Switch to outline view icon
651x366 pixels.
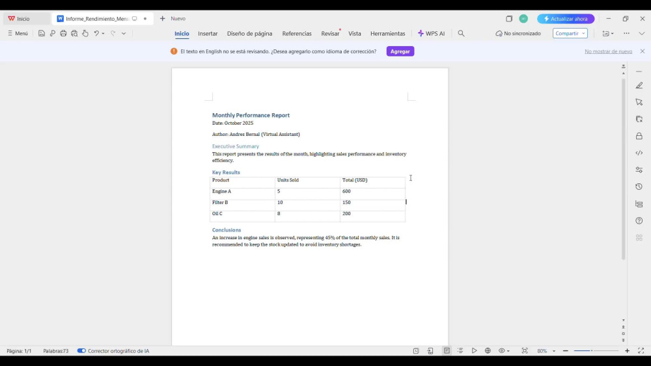click(x=460, y=350)
